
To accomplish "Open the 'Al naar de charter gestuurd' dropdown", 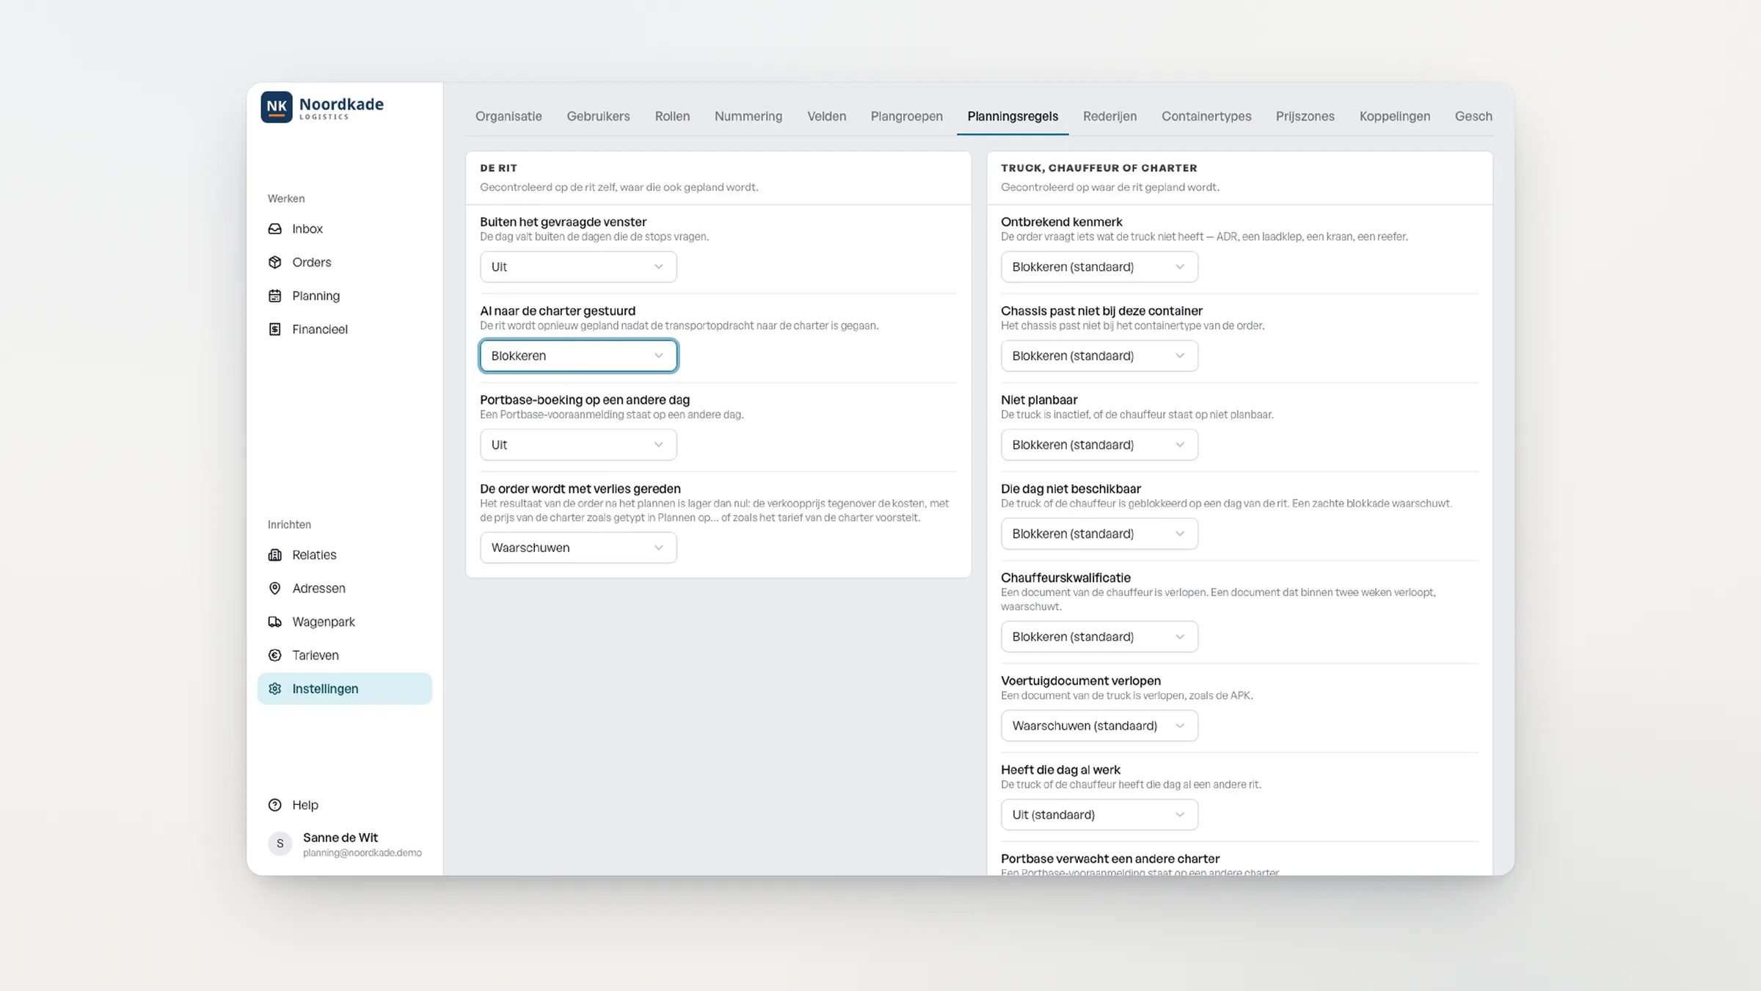I will pyautogui.click(x=578, y=356).
